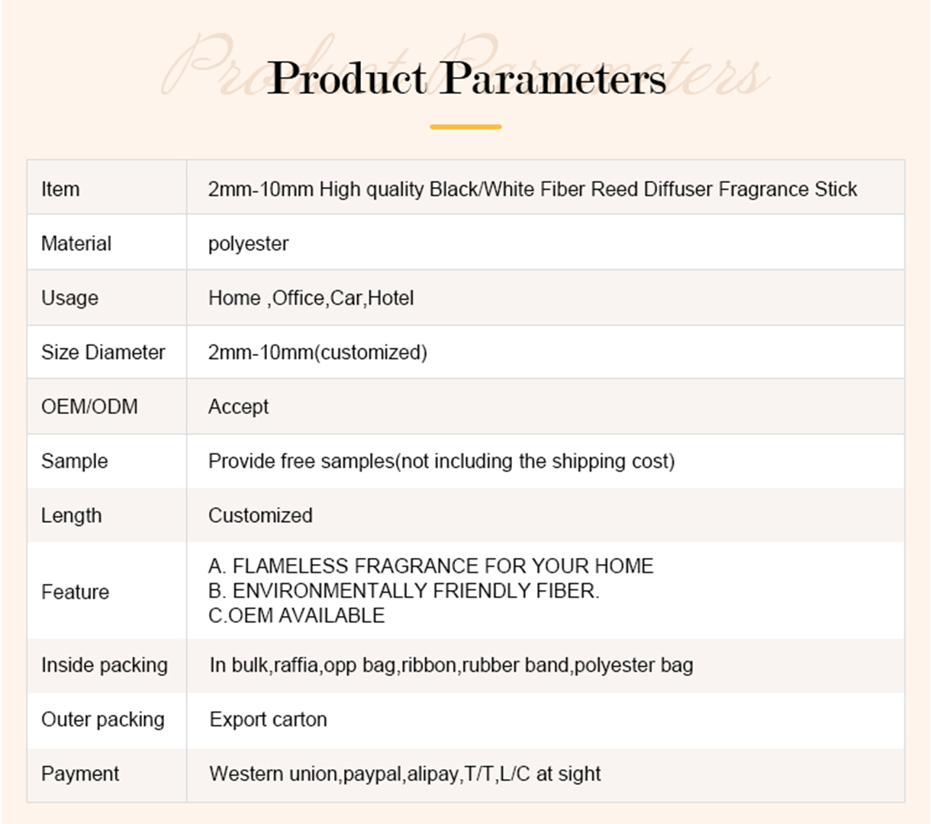The image size is (931, 824).
Task: Click the Provide free samples text
Action: [x=441, y=461]
